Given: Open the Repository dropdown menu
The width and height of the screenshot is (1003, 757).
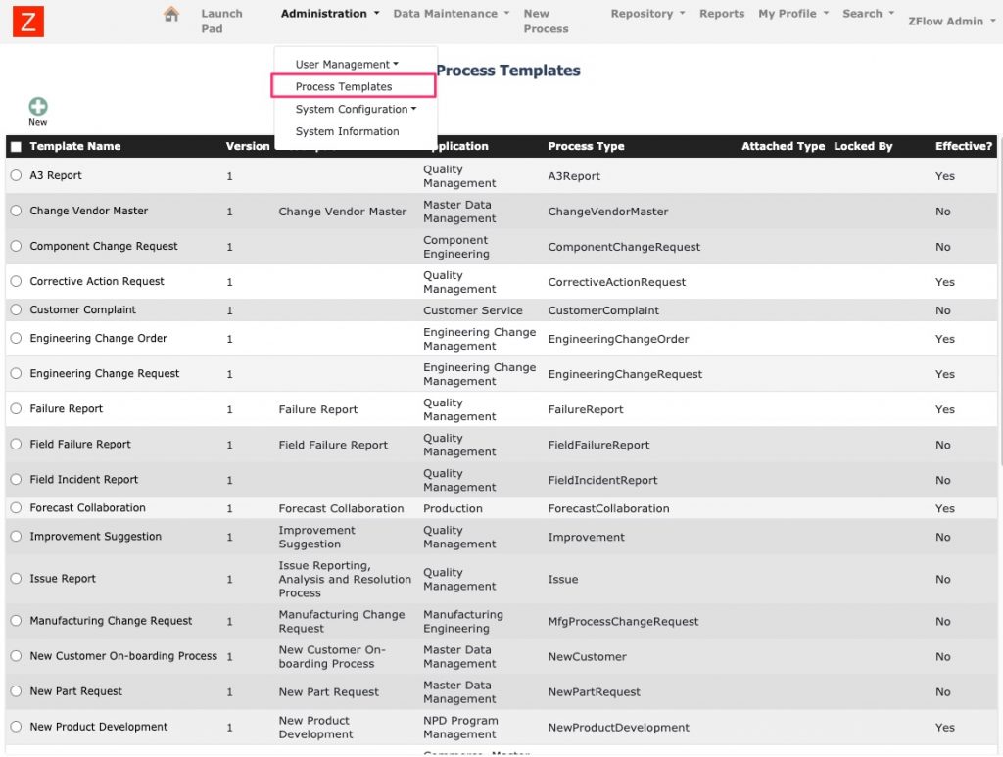Looking at the screenshot, I should [648, 14].
